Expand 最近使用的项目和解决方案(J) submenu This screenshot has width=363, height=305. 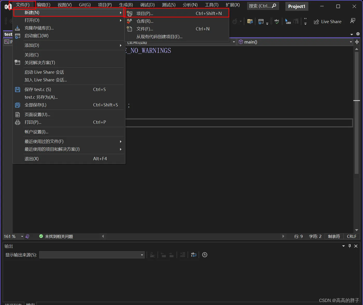click(x=121, y=149)
